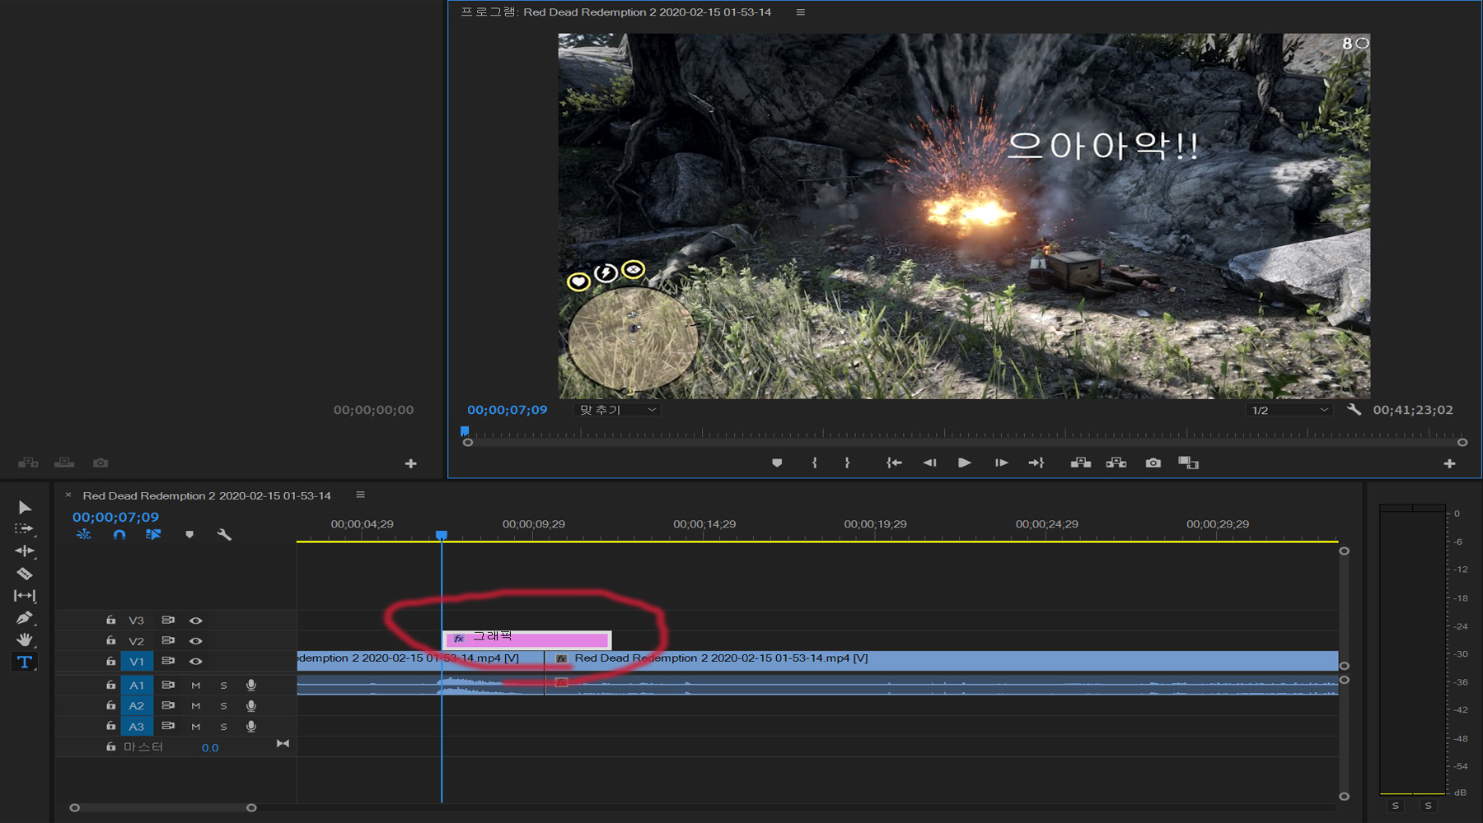Click Source monitor export frame camera
Image resolution: width=1483 pixels, height=823 pixels.
point(101,463)
